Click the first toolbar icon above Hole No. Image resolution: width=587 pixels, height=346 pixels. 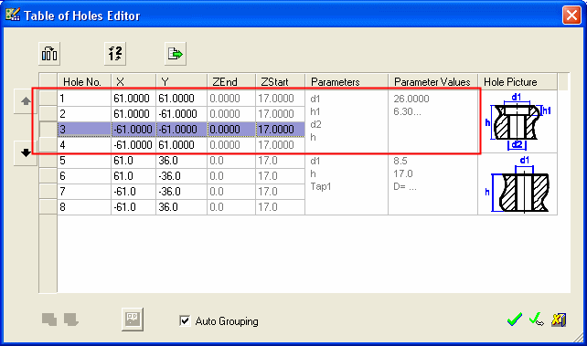tap(49, 54)
